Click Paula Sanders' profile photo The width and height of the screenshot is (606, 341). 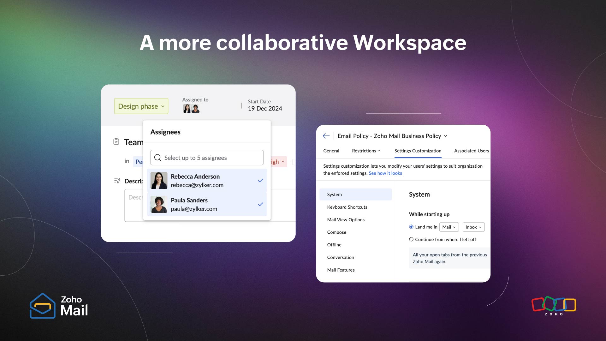point(159,204)
